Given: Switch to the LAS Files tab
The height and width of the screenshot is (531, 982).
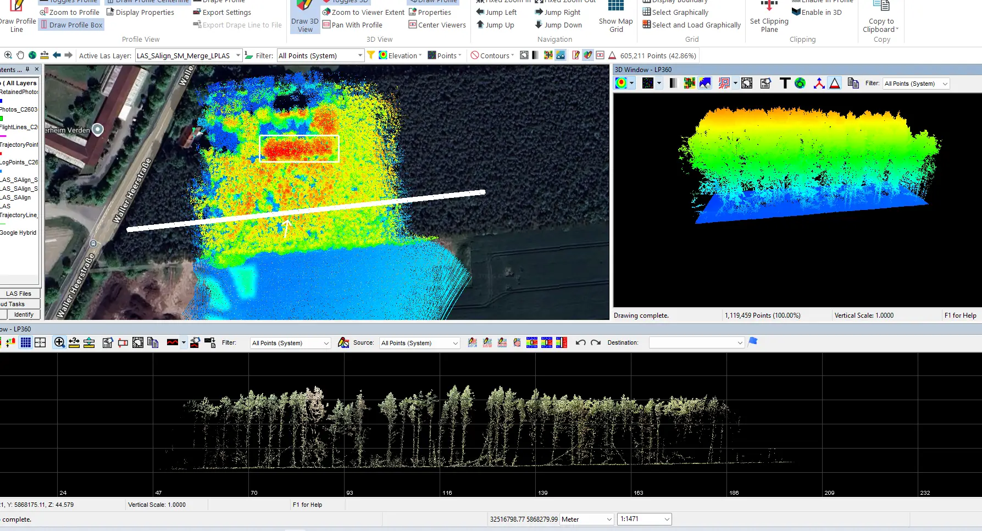Looking at the screenshot, I should click(x=19, y=294).
